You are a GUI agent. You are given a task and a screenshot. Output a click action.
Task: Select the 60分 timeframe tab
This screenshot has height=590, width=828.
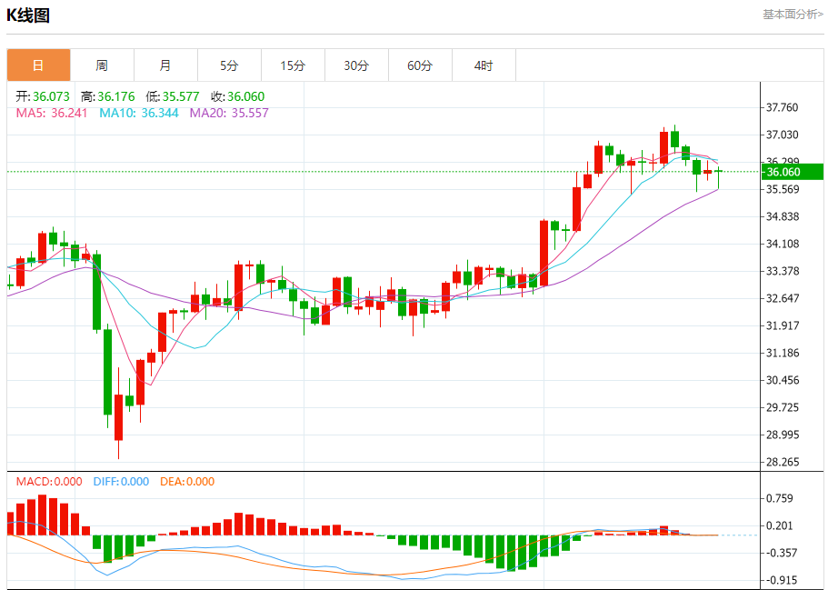[x=420, y=65]
